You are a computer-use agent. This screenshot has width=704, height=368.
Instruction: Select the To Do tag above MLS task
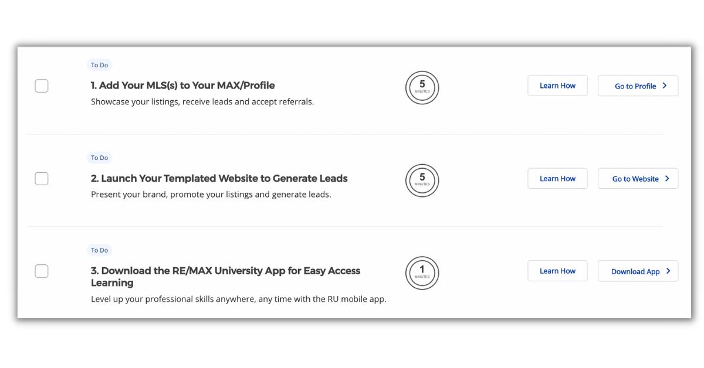[99, 65]
